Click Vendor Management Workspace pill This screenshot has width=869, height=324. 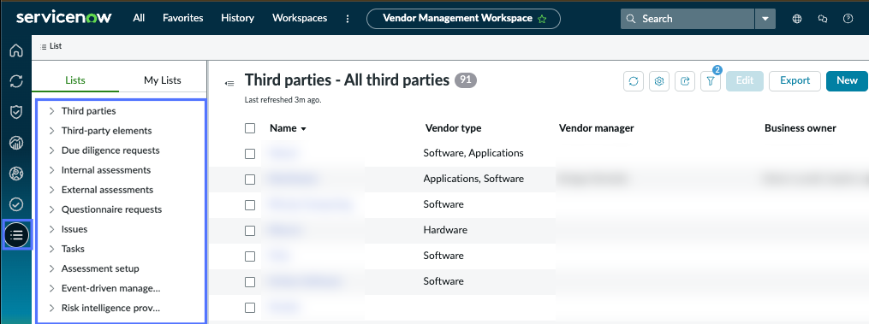pyautogui.click(x=463, y=19)
